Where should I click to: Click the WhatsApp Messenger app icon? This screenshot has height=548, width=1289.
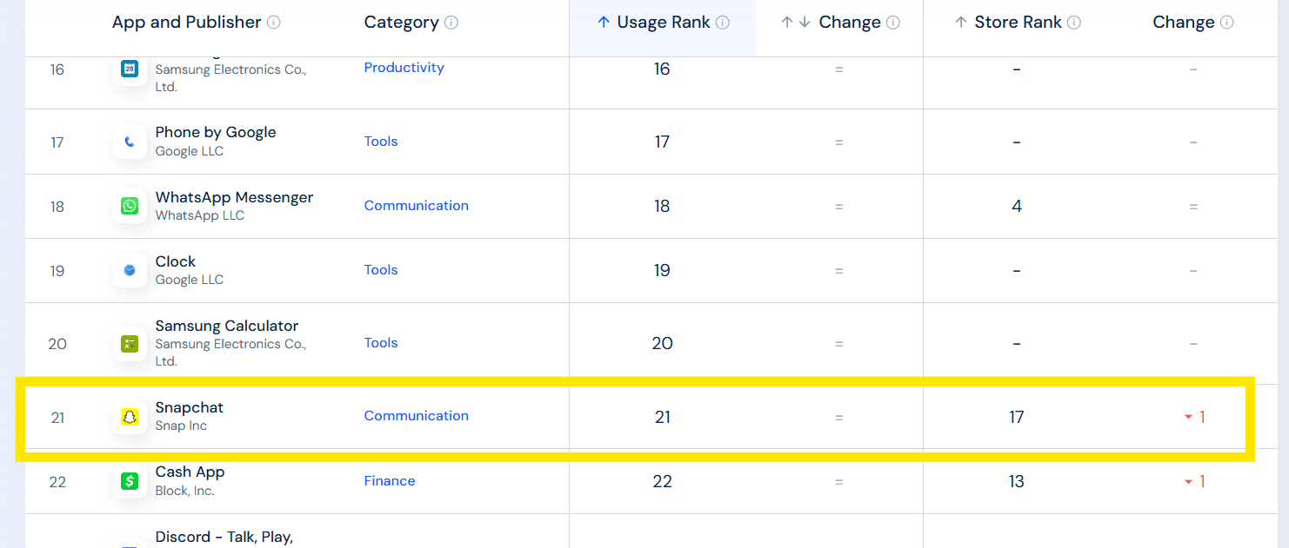[x=129, y=206]
